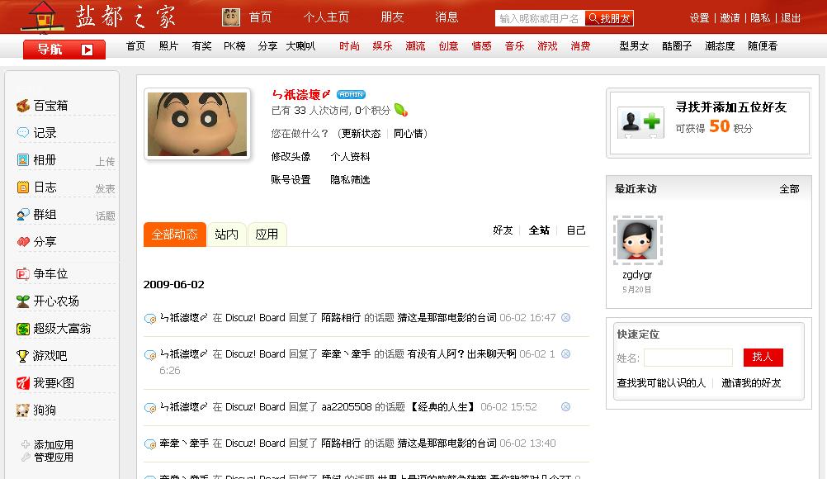
Task: Click the add-friend icon with green plus
Action: coord(640,123)
